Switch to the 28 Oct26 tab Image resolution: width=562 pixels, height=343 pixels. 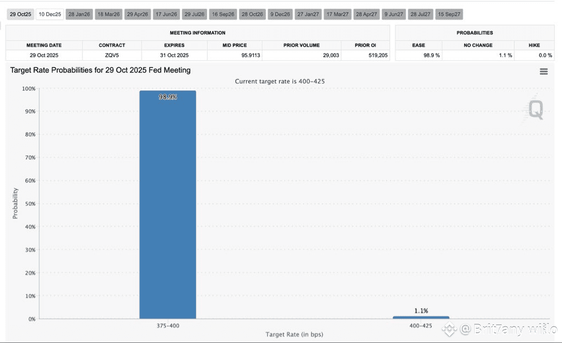click(x=252, y=14)
